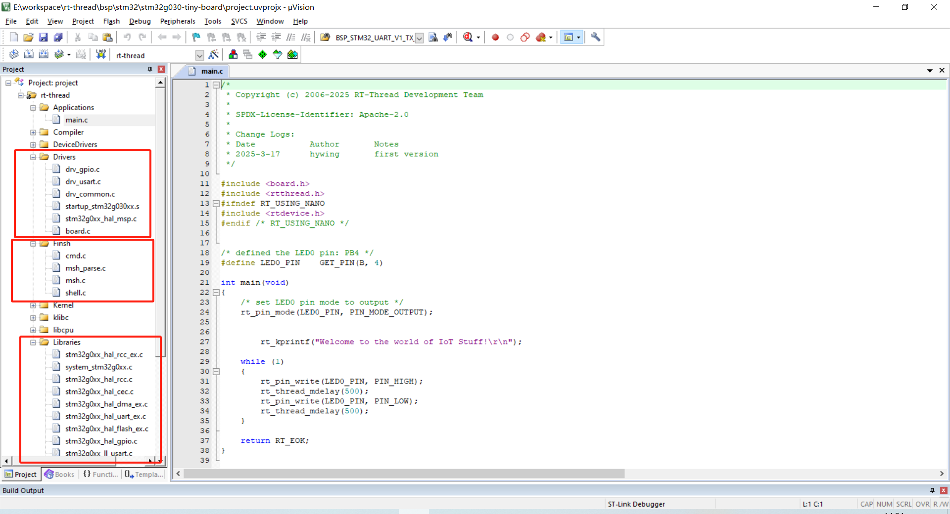Switch to the Books tab

59,474
